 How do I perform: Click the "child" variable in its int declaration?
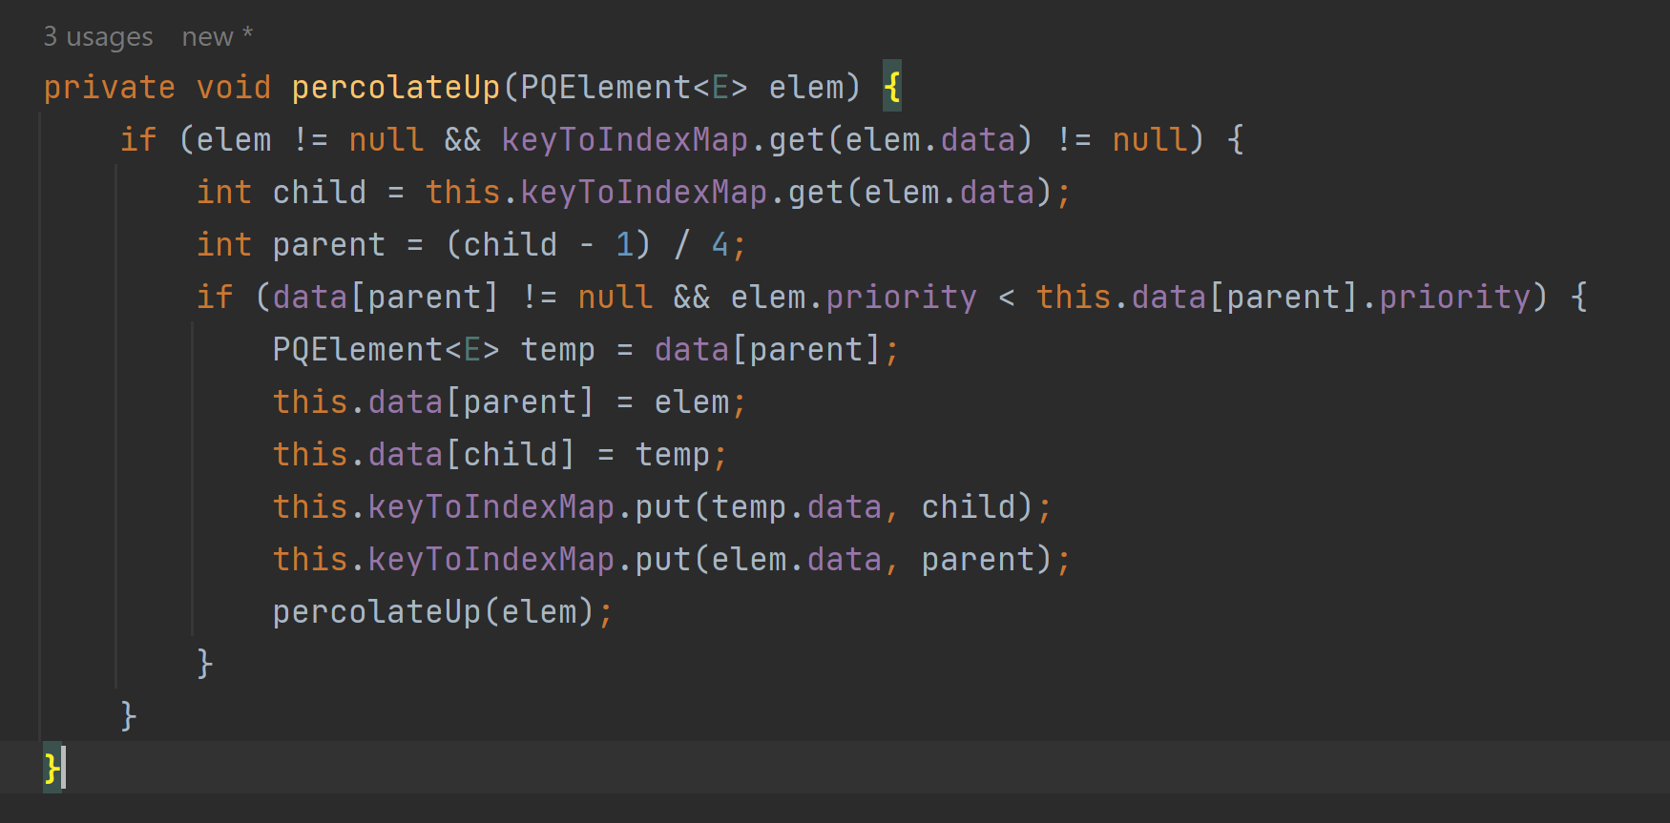click(x=319, y=193)
